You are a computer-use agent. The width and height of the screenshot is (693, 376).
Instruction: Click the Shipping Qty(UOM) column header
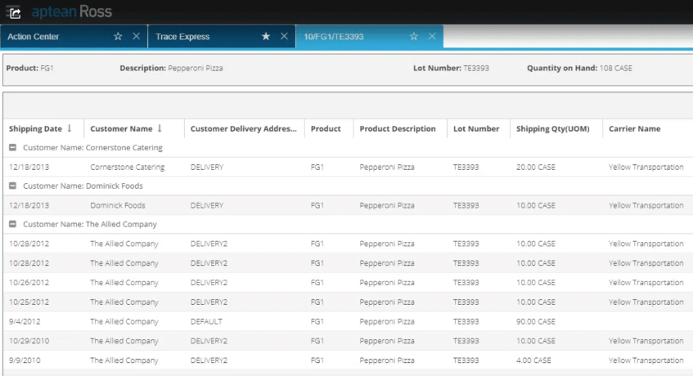point(552,128)
